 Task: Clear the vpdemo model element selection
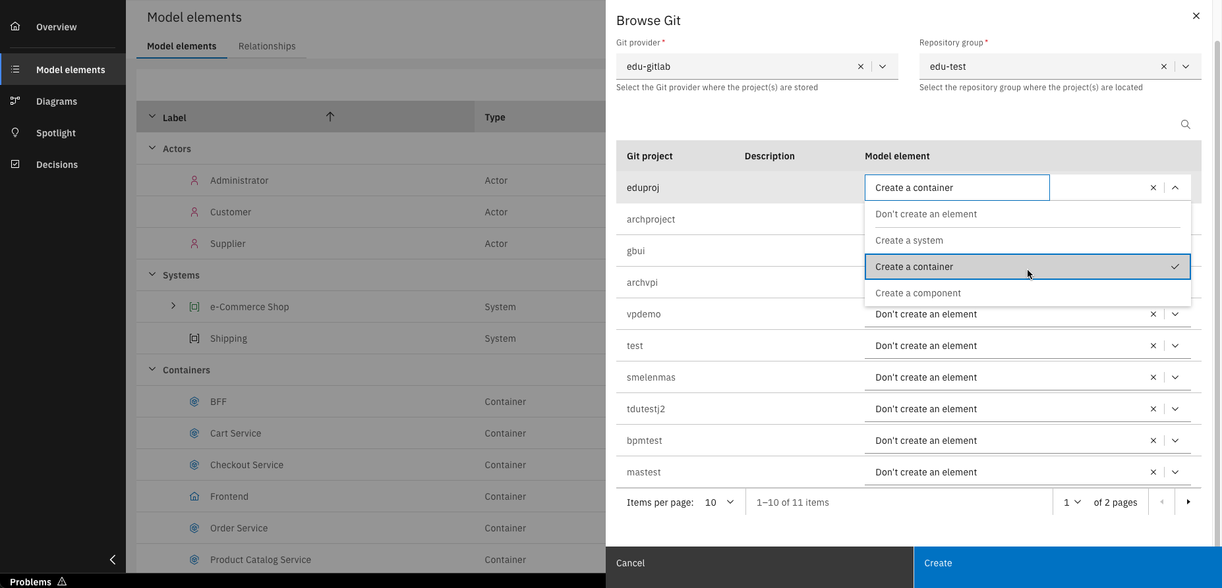(x=1153, y=315)
